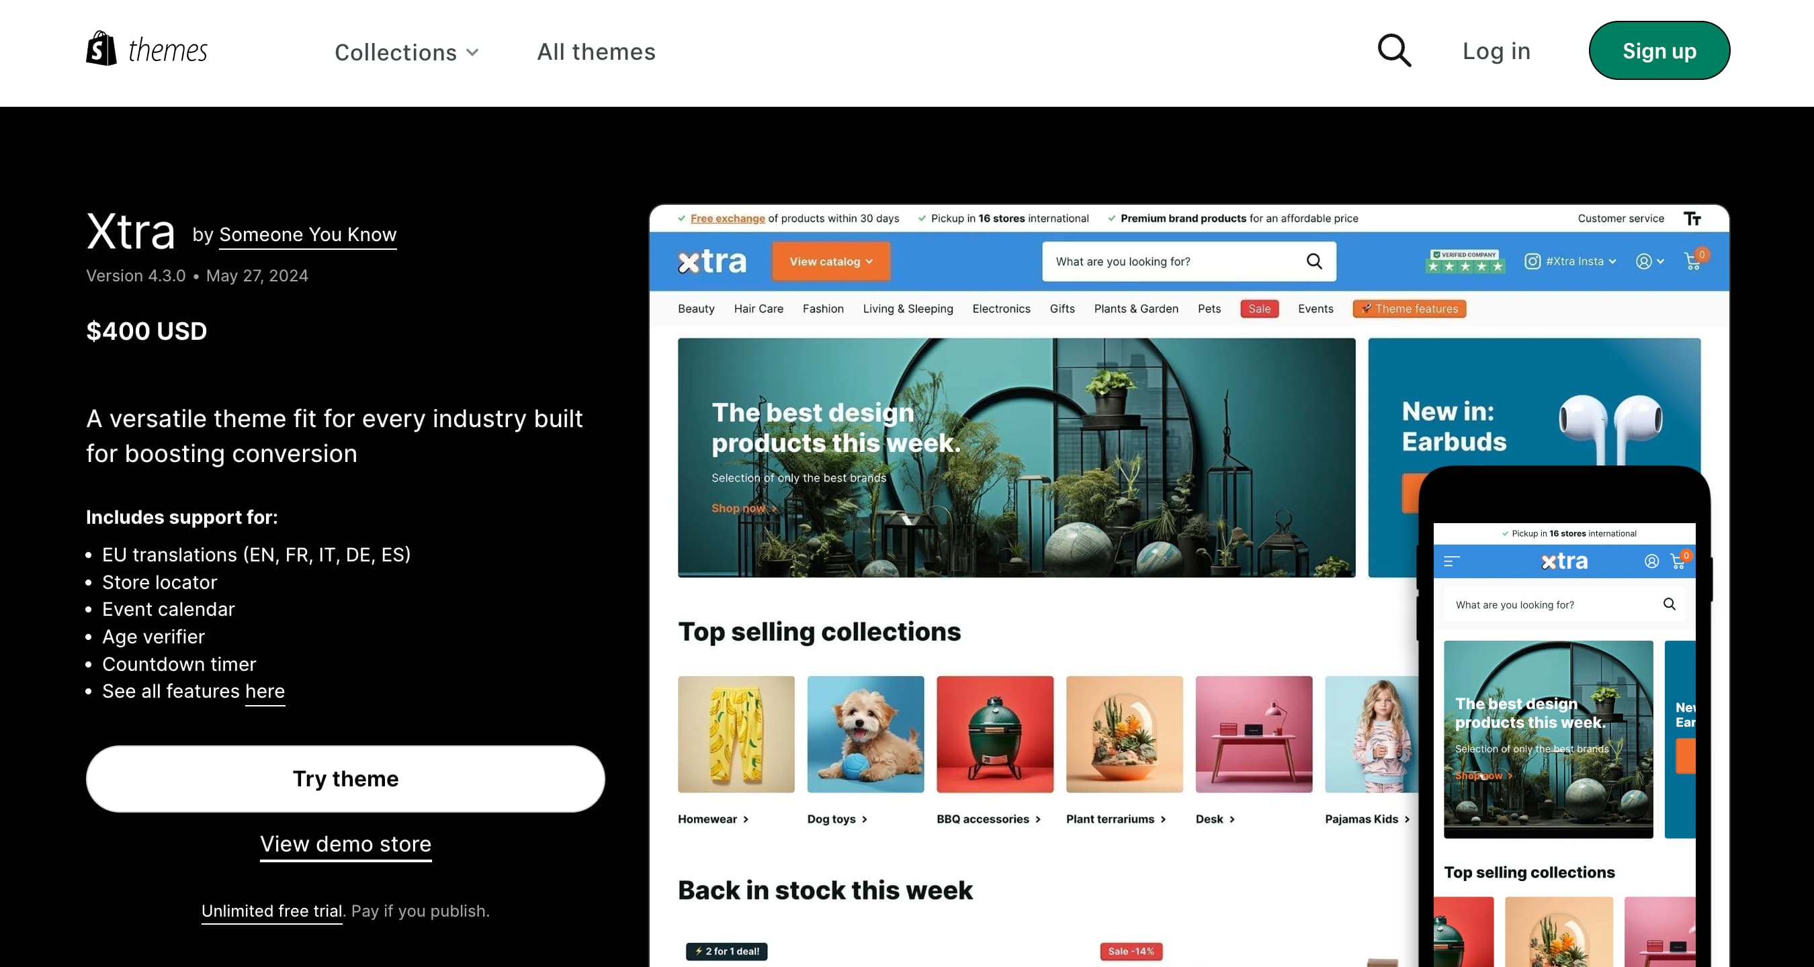Go to All themes in navigation
Image resolution: width=1814 pixels, height=967 pixels.
tap(596, 52)
